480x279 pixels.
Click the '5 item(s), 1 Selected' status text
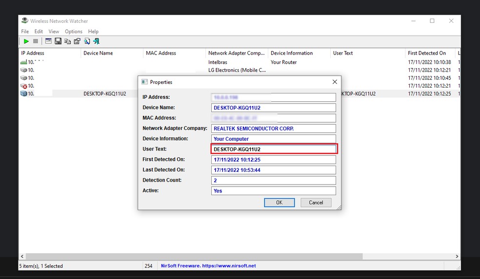point(41,266)
